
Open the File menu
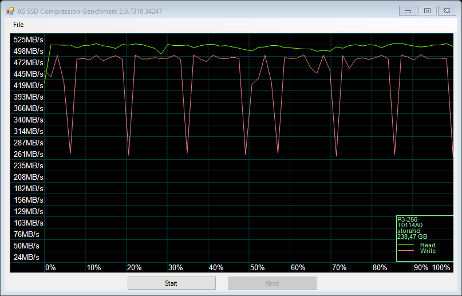(x=18, y=25)
